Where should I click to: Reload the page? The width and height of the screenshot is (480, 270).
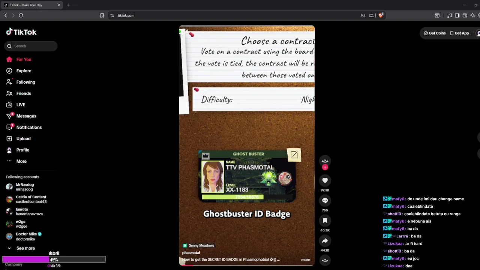pos(21,15)
